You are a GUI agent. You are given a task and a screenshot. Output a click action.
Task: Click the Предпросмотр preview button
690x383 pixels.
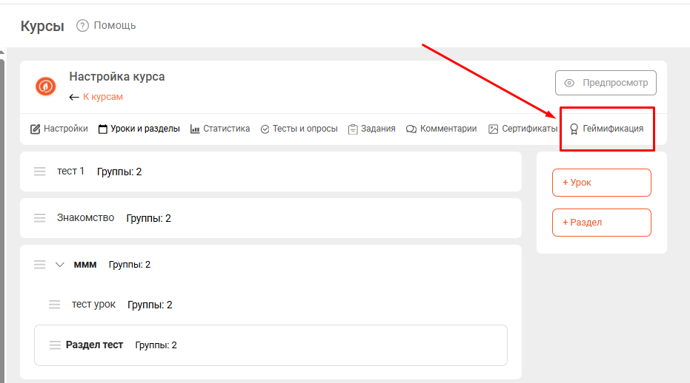606,83
